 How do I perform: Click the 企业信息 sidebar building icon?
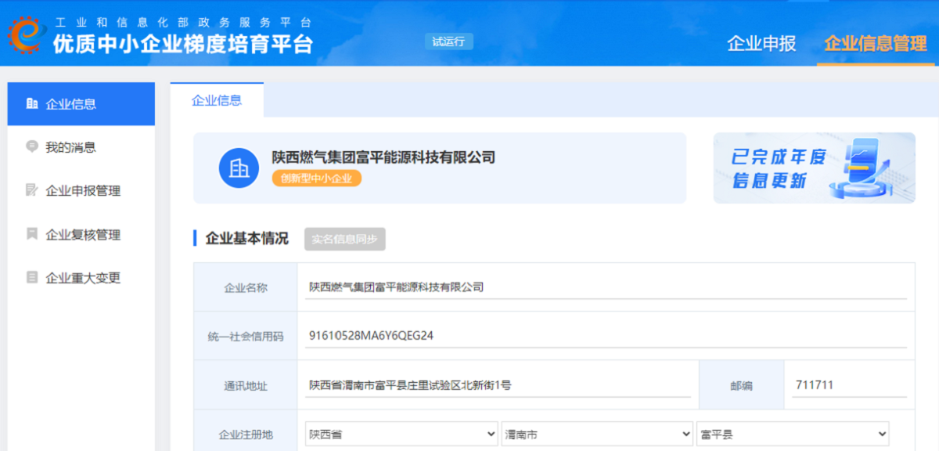32,103
